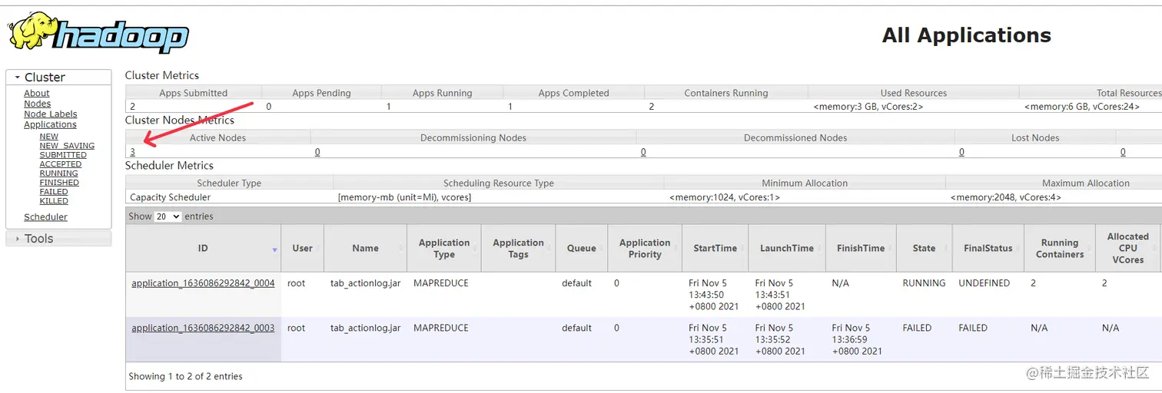Open application ending in 0004

pyautogui.click(x=203, y=283)
